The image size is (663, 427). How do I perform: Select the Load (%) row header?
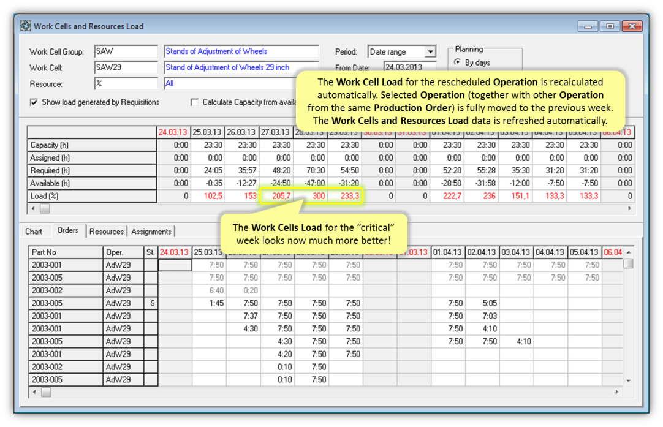tap(92, 196)
